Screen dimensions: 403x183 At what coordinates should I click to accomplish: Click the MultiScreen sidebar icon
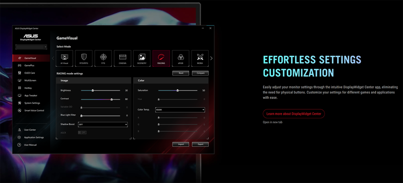19,81
